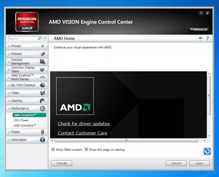This screenshot has height=177, width=219.
Task: Click the Radeon Graphics AMD logo
Action: pos(27,22)
